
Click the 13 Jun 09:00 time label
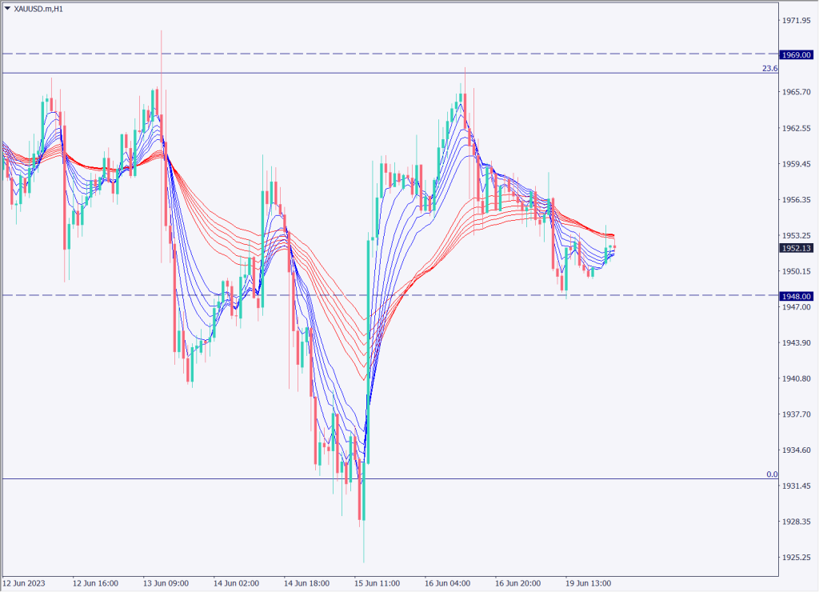click(166, 583)
